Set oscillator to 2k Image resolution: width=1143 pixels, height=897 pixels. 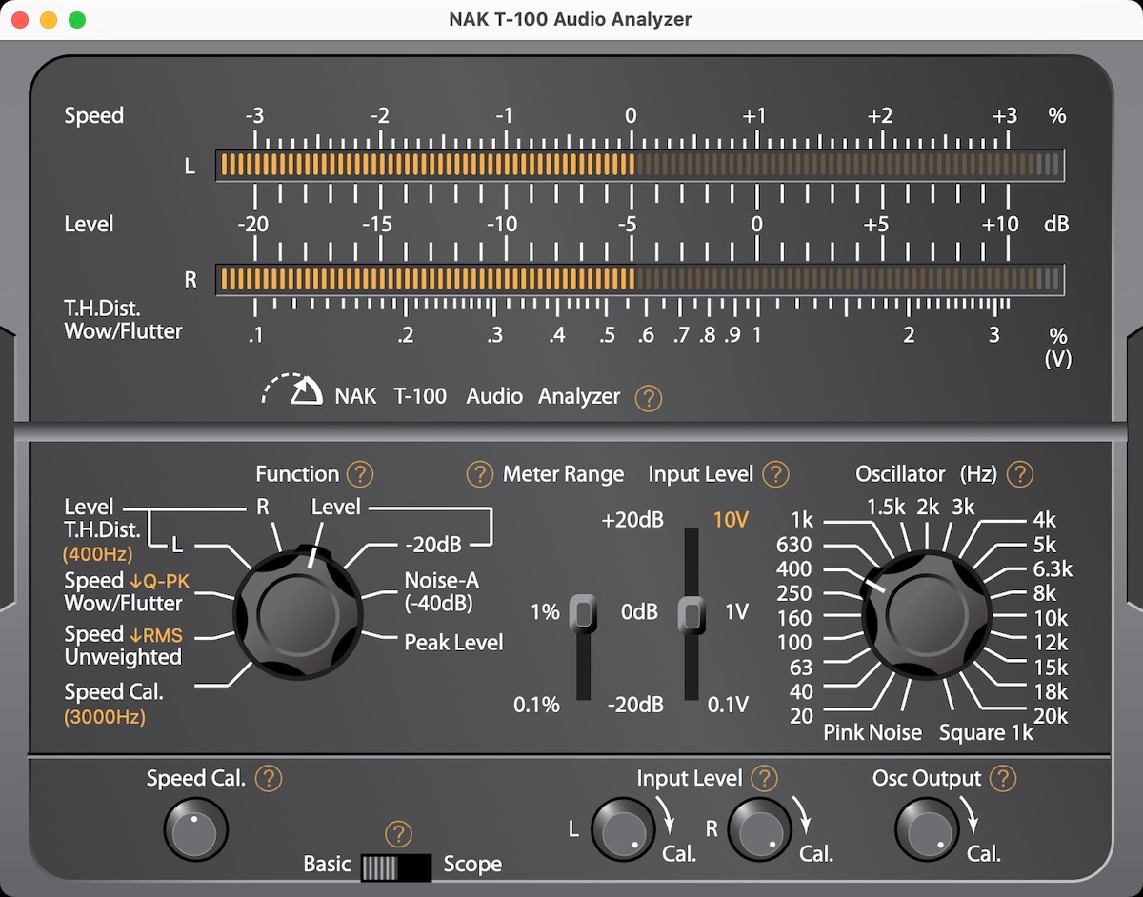928,508
